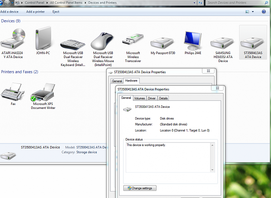271x198 pixels.
Task: Click the 'Model:' label in details pane
Action: pyautogui.click(x=70, y=147)
